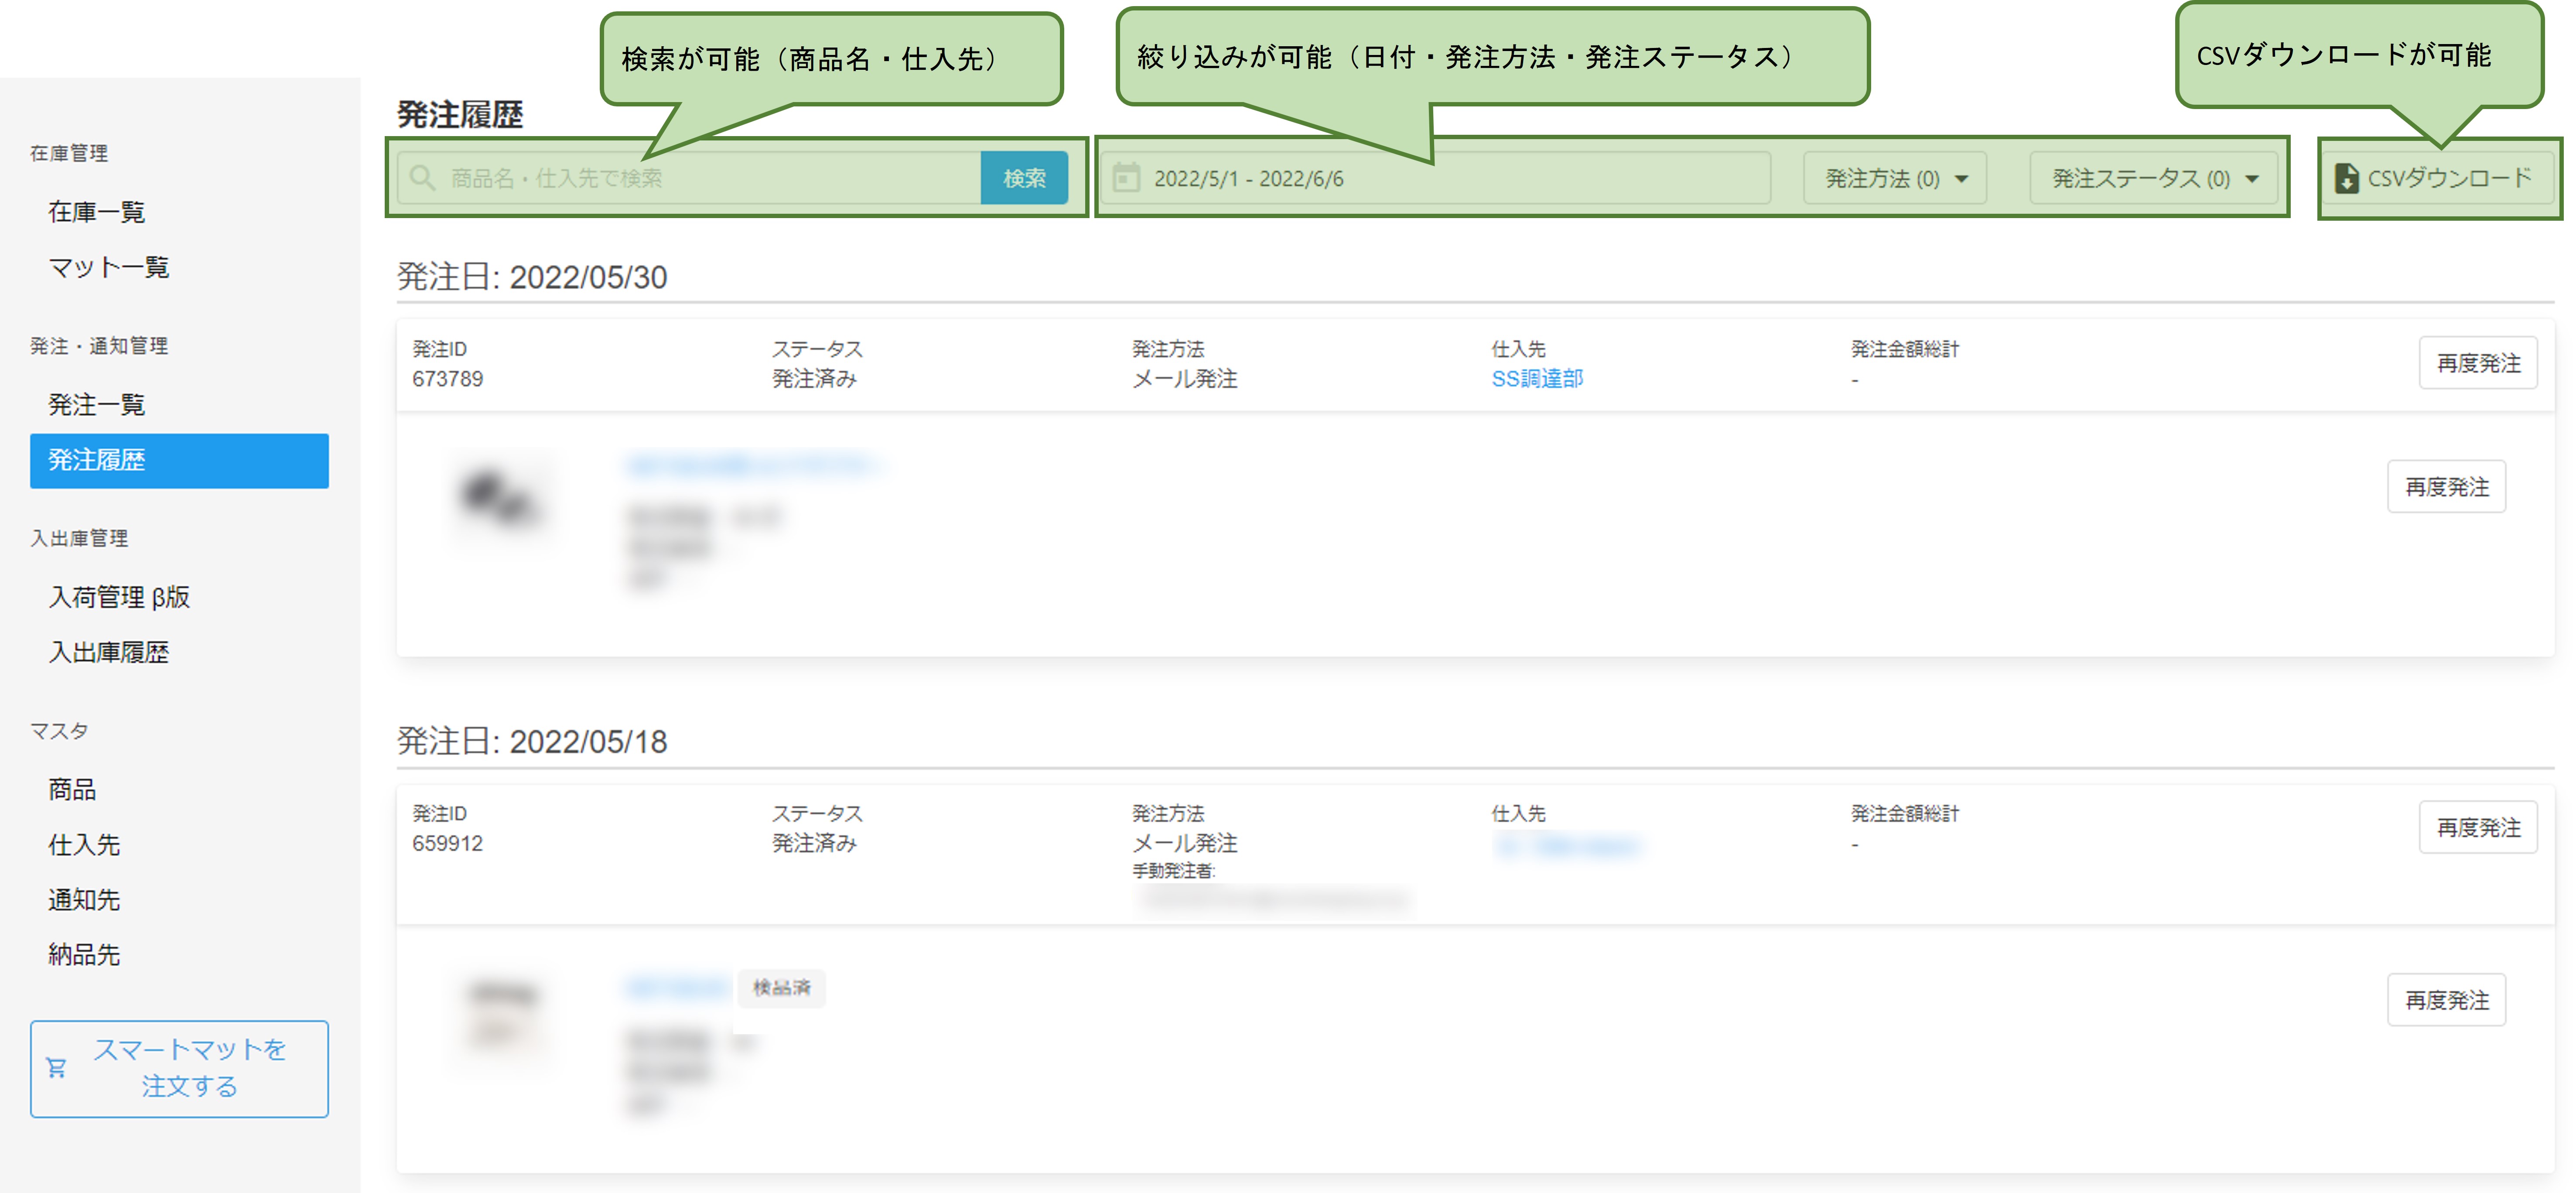Expand the 発注方法 (0) dropdown

(1895, 178)
